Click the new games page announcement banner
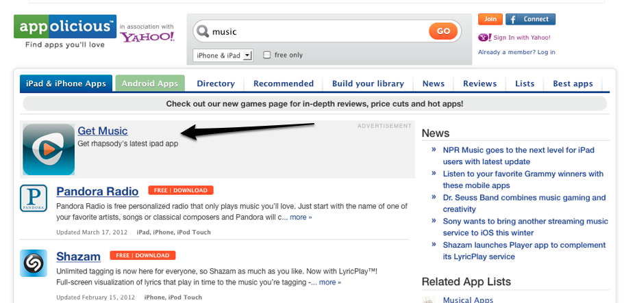 pos(314,104)
